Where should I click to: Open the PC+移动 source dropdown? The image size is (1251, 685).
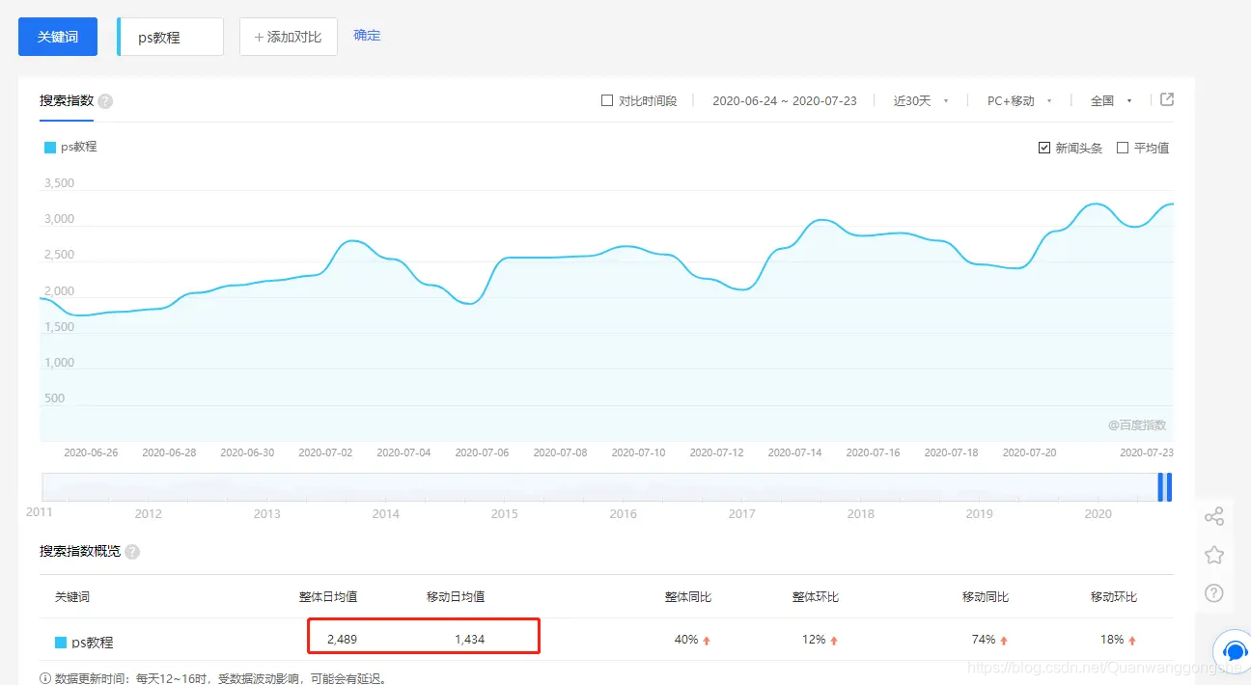pos(1019,100)
